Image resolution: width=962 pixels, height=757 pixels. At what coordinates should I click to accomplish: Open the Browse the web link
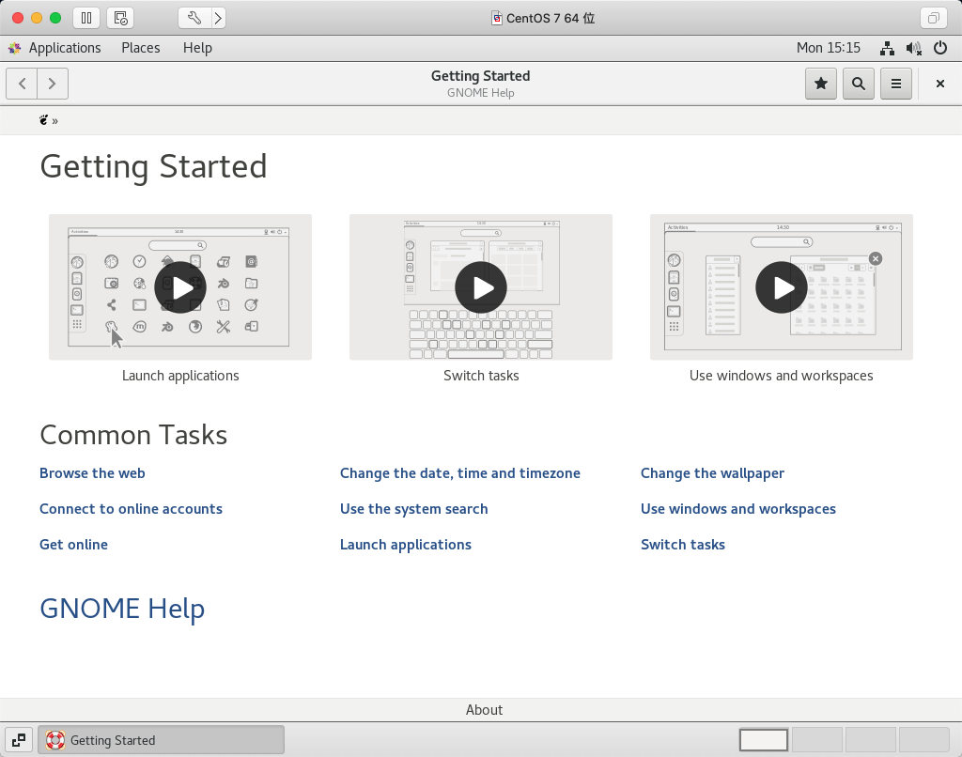point(92,473)
